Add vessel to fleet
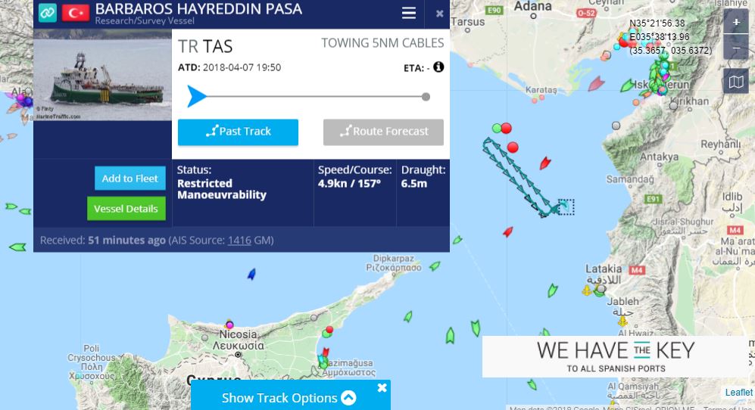This screenshot has height=410, width=755. 130,179
